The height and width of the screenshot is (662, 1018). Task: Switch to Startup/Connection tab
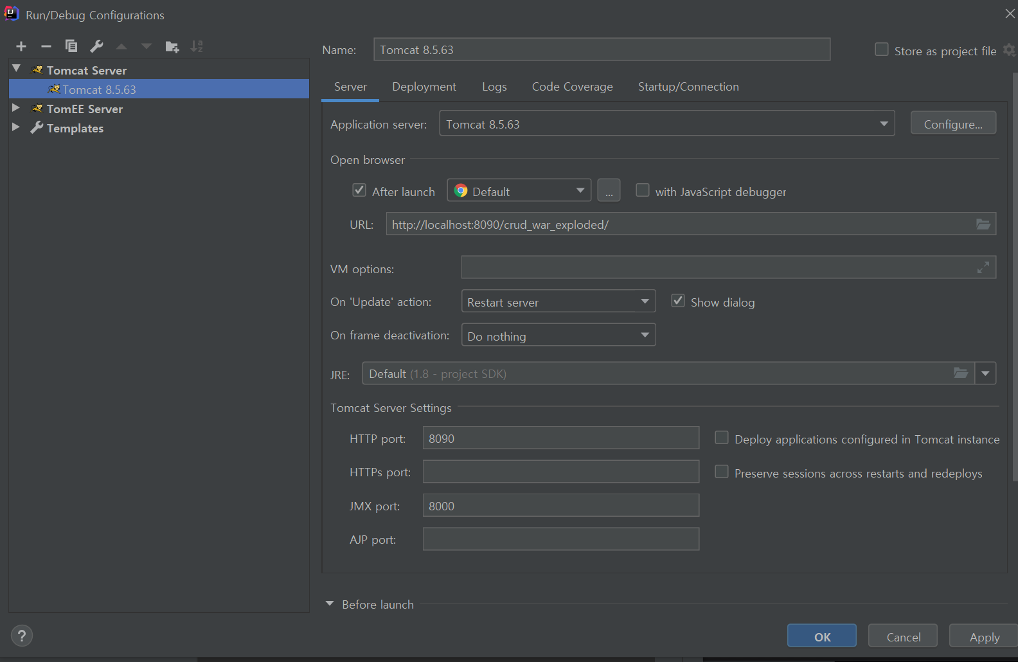pyautogui.click(x=688, y=87)
